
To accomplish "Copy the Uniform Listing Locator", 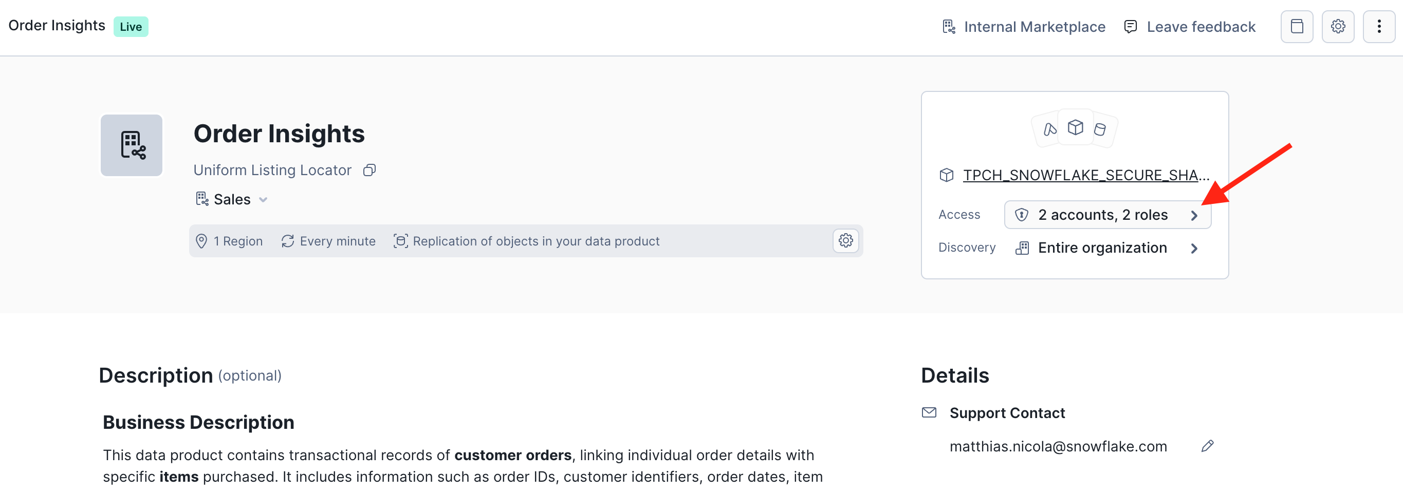I will tap(370, 171).
